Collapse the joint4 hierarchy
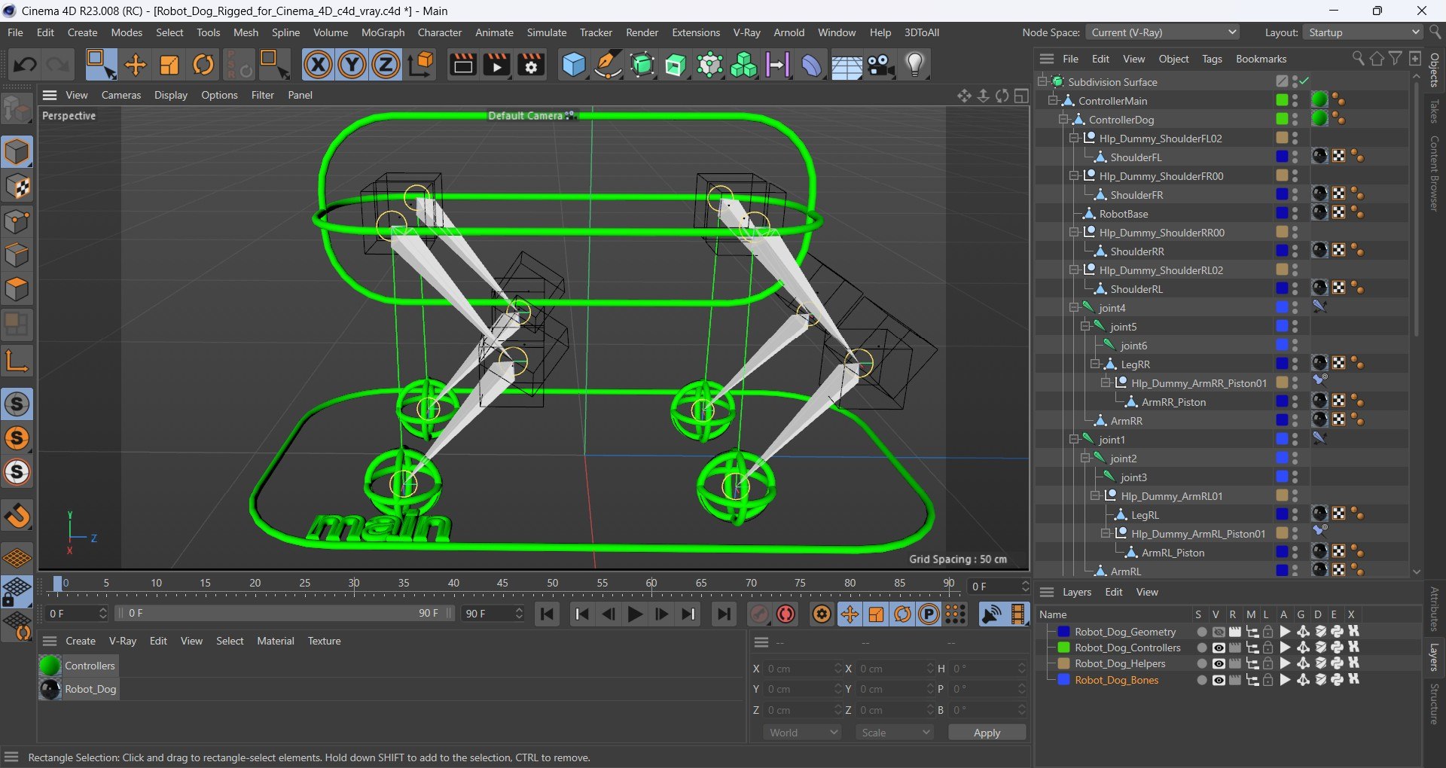Viewport: 1446px width, 768px height. 1074,308
